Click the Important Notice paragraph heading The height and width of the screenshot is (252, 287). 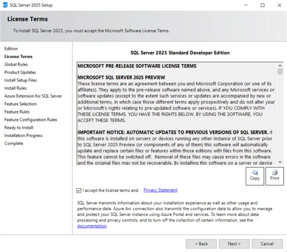[173, 132]
